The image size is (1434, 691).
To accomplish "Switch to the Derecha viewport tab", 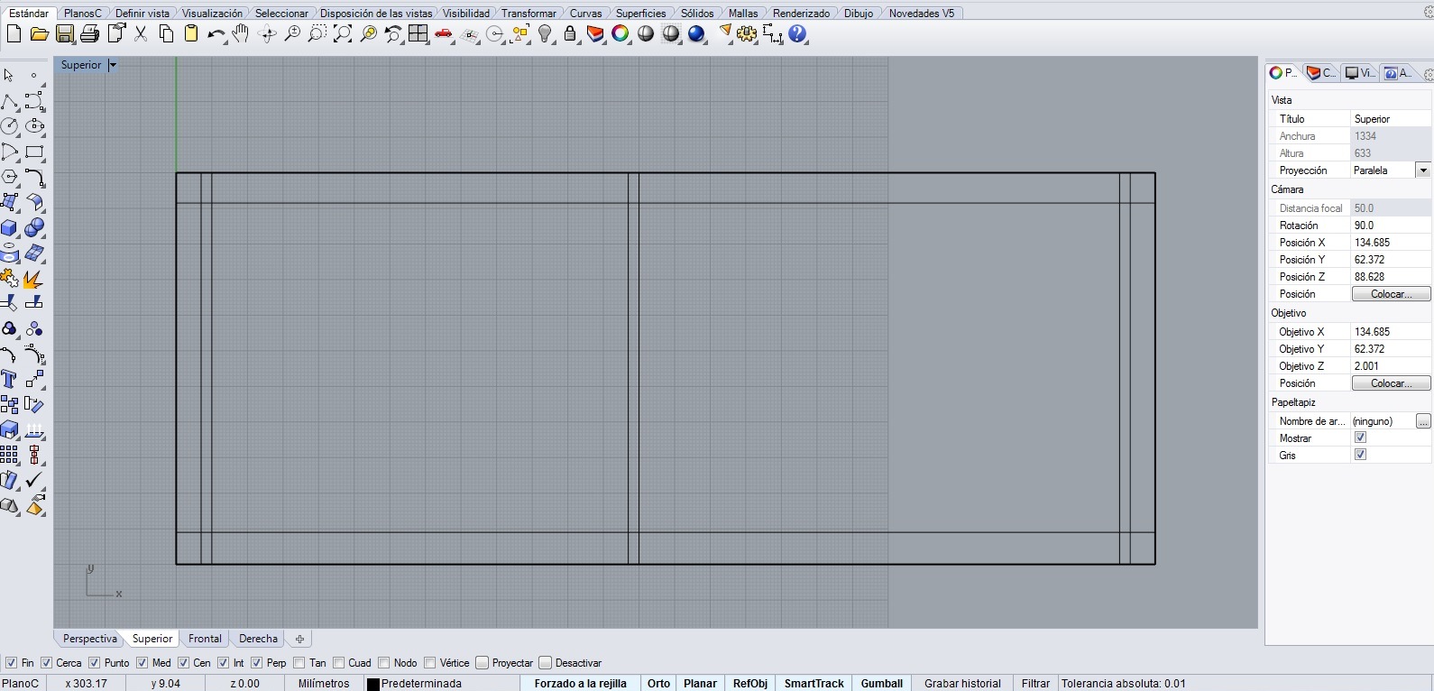I will (x=259, y=639).
